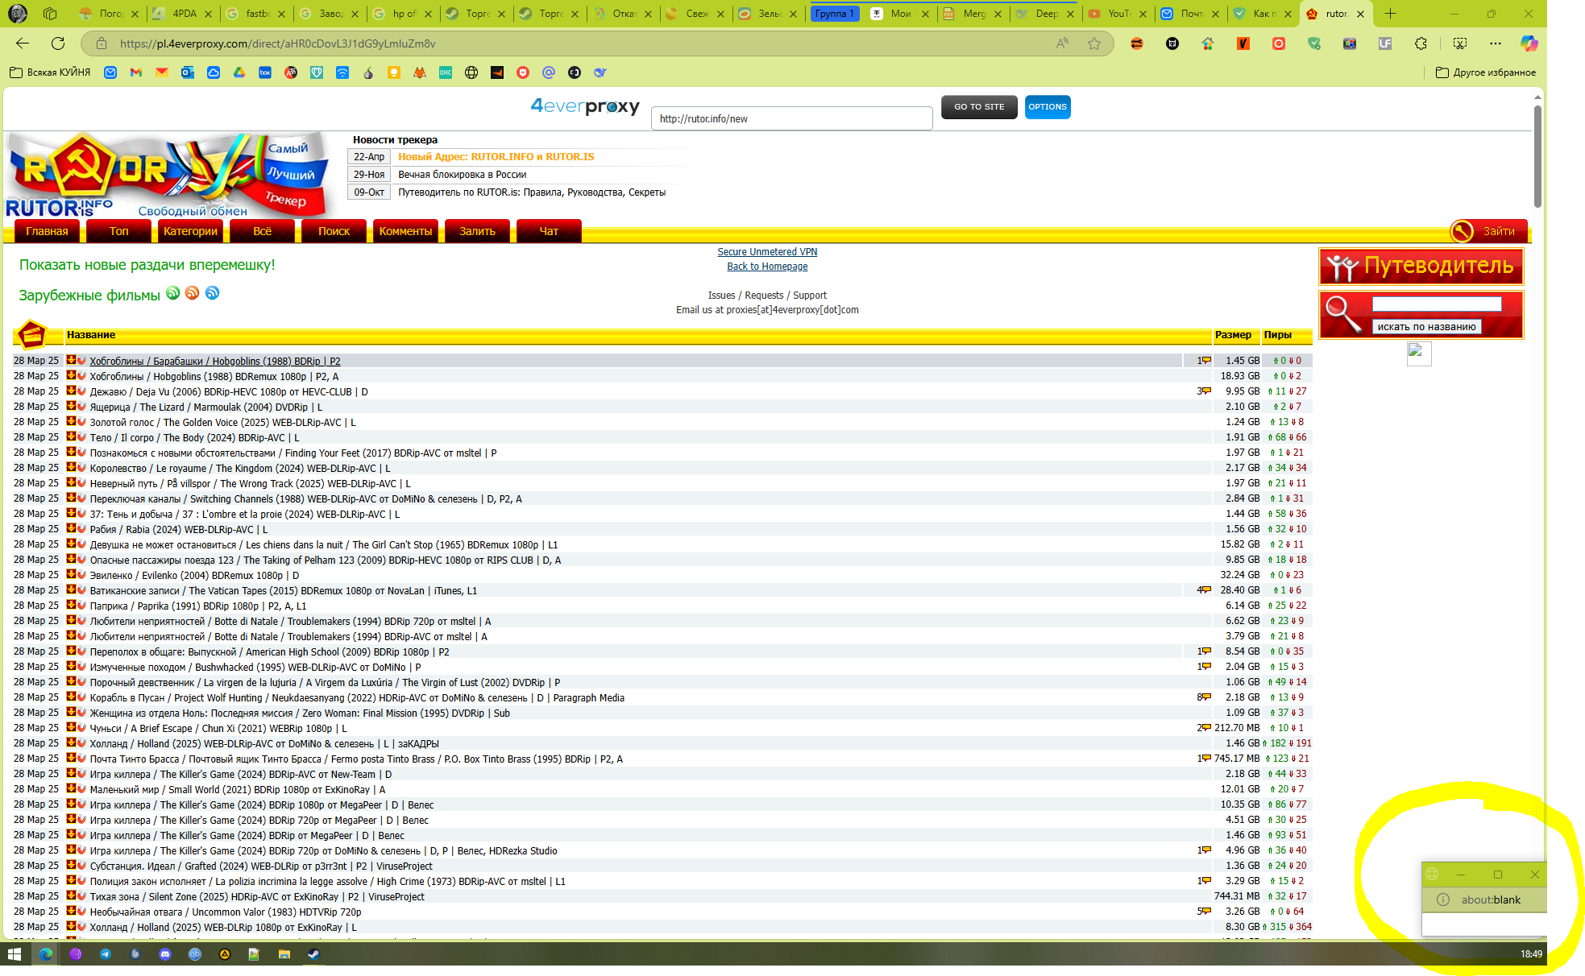This screenshot has width=1585, height=976.
Task: Open Gmail bookmark icon in favorites bar
Action: click(136, 72)
